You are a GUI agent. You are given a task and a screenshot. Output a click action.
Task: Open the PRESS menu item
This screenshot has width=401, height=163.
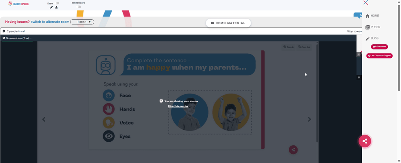pos(373,27)
